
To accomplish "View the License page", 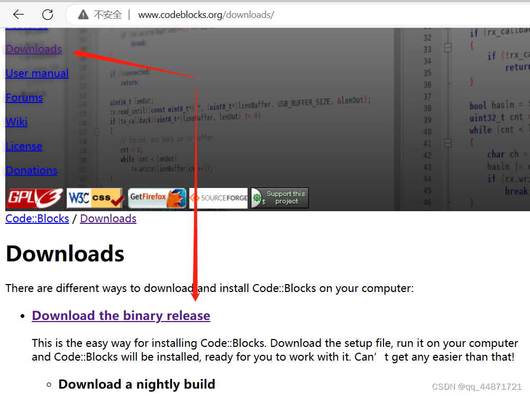I will [x=23, y=146].
